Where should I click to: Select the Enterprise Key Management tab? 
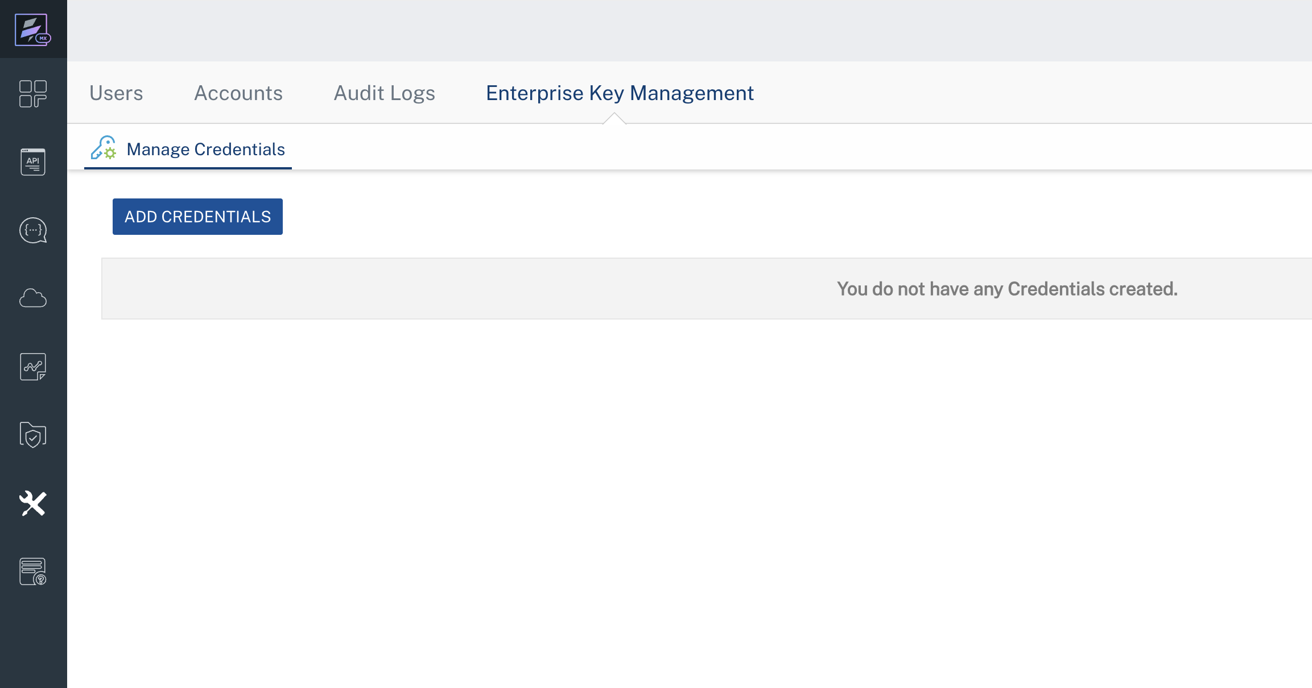[x=620, y=93]
